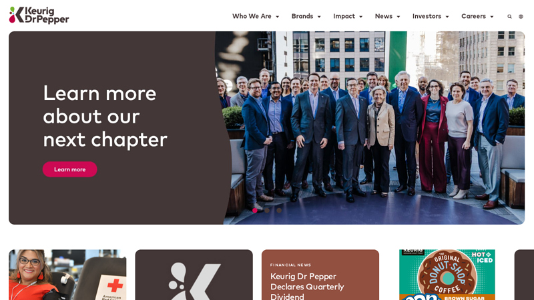Expand the Careers dropdown arrow

pos(492,17)
